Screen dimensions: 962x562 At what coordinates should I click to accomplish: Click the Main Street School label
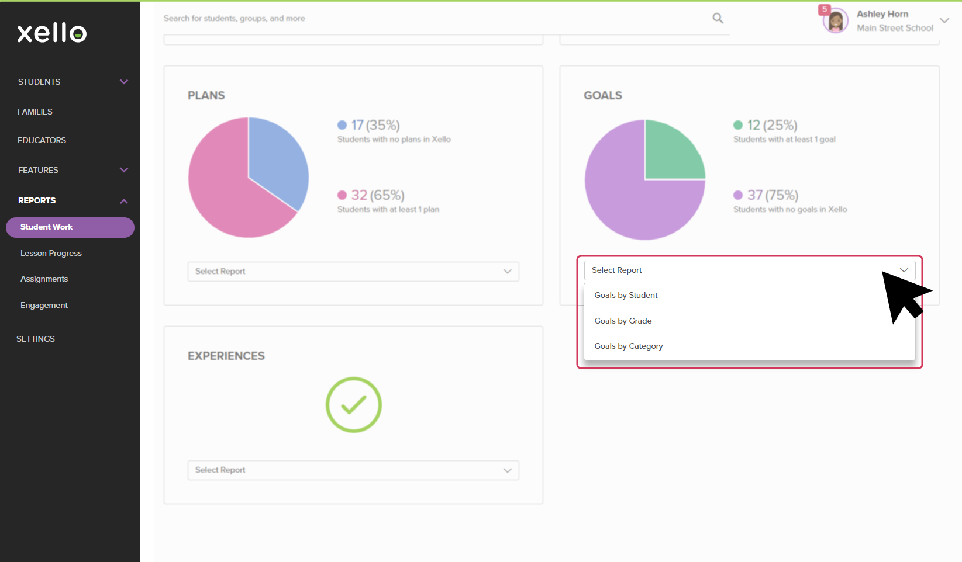[895, 28]
